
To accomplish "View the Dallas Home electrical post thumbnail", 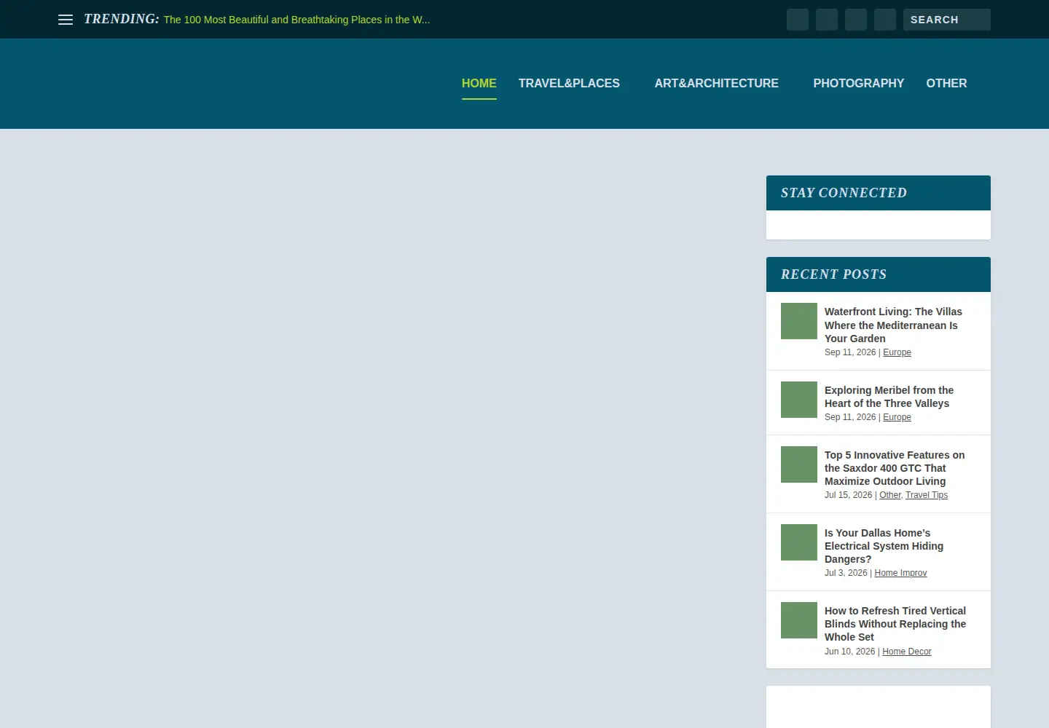I will [x=799, y=542].
